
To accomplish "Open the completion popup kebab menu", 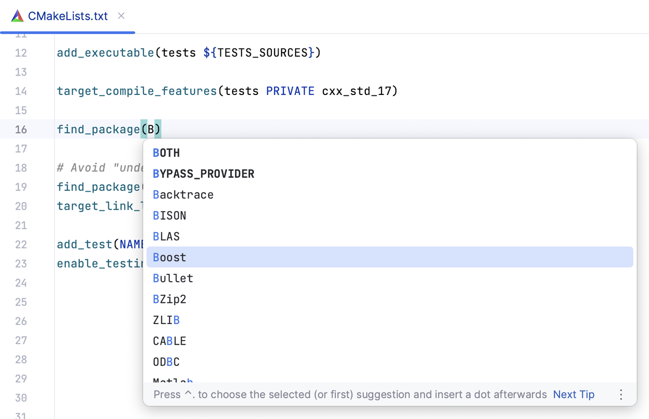I will click(621, 394).
